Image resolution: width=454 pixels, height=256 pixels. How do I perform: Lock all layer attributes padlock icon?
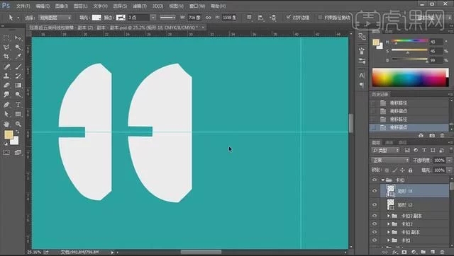[x=410, y=170]
